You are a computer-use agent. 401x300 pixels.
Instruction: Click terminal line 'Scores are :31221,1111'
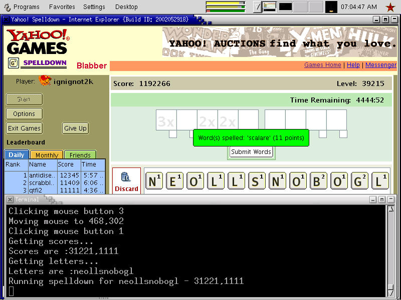coord(64,251)
